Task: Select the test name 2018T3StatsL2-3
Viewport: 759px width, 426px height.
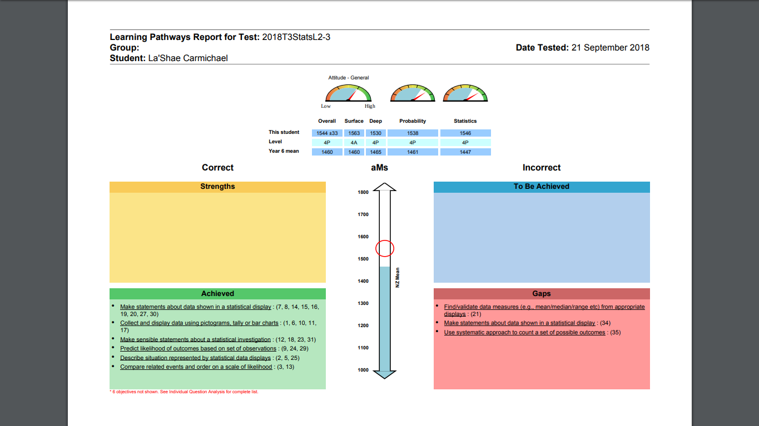Action: click(x=296, y=37)
